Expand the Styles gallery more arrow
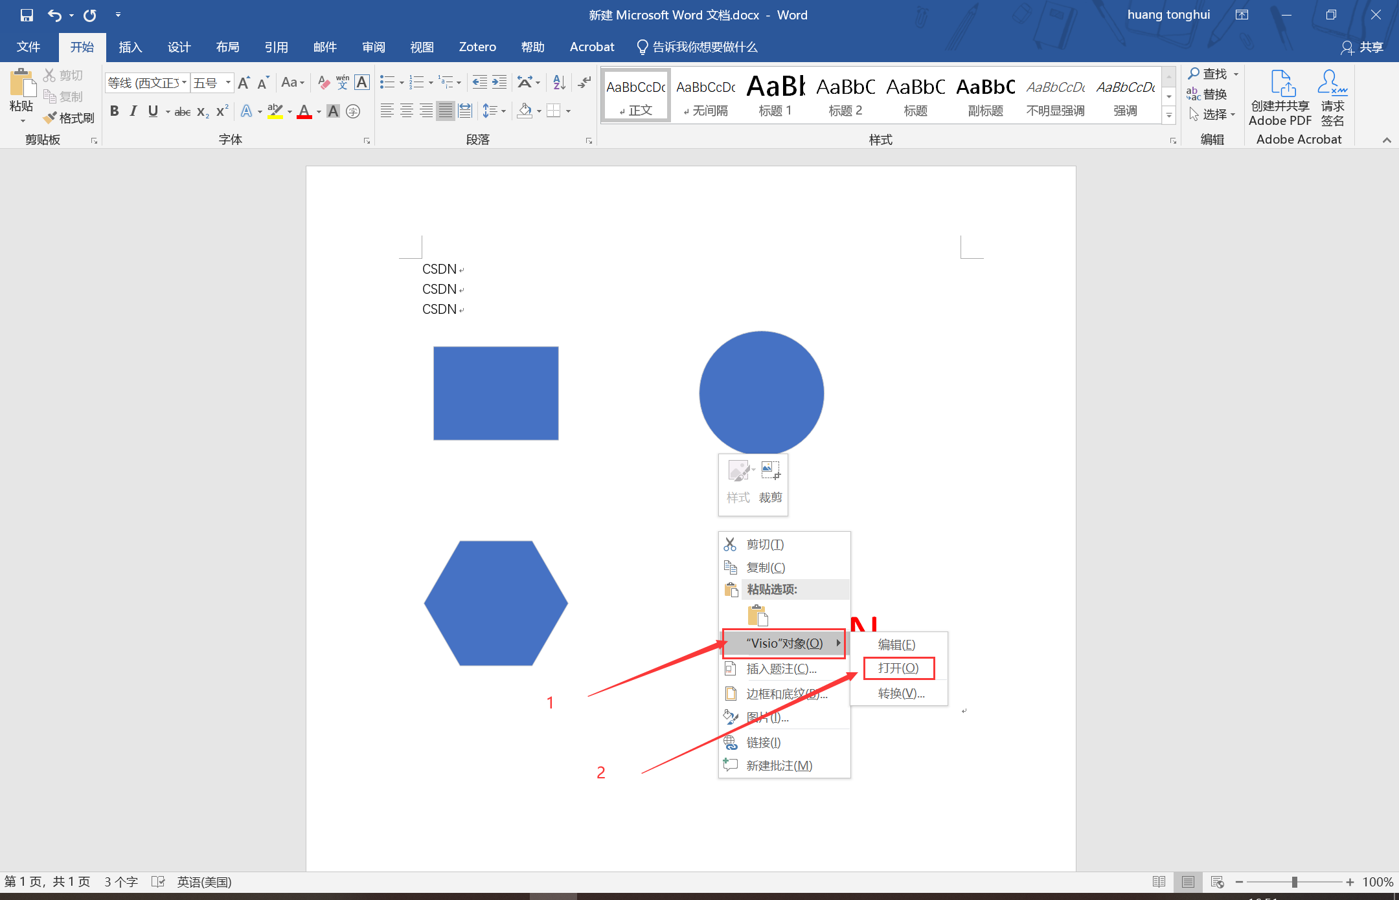The height and width of the screenshot is (900, 1399). (1169, 116)
